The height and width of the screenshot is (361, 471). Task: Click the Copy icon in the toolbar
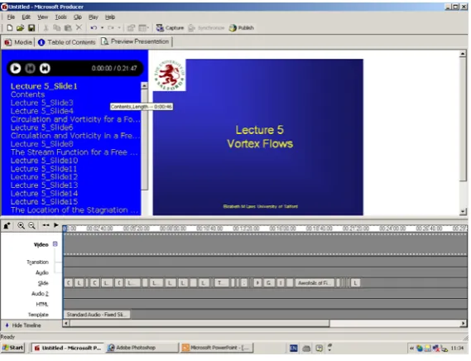point(57,28)
